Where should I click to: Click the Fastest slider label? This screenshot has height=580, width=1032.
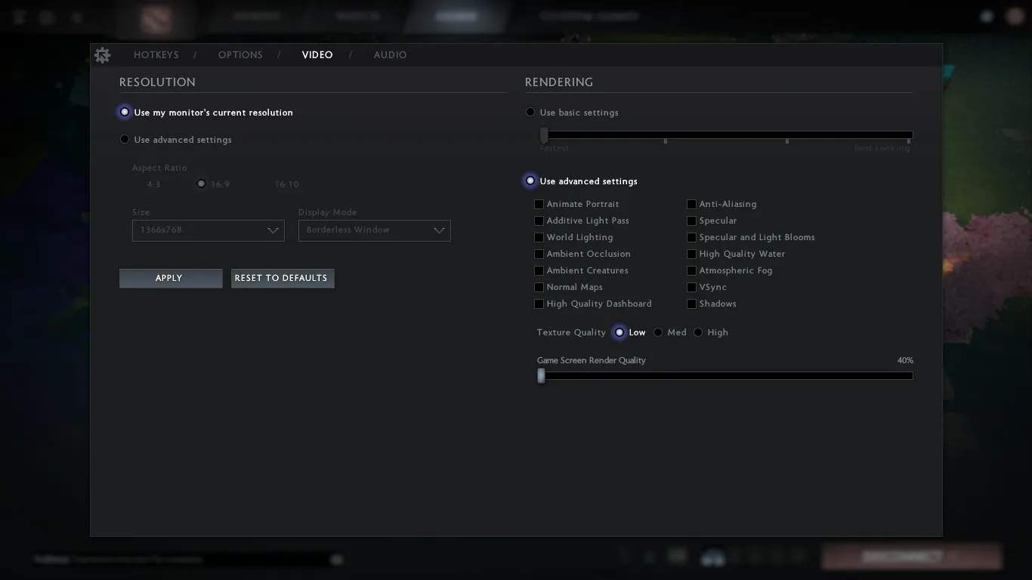point(554,149)
